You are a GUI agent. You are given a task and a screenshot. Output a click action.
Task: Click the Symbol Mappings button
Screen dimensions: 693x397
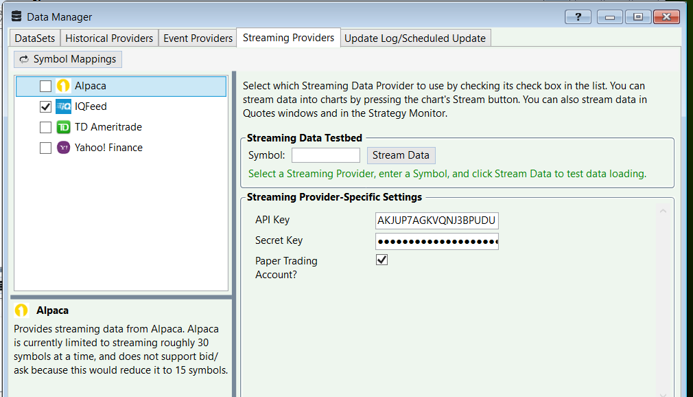pyautogui.click(x=68, y=60)
